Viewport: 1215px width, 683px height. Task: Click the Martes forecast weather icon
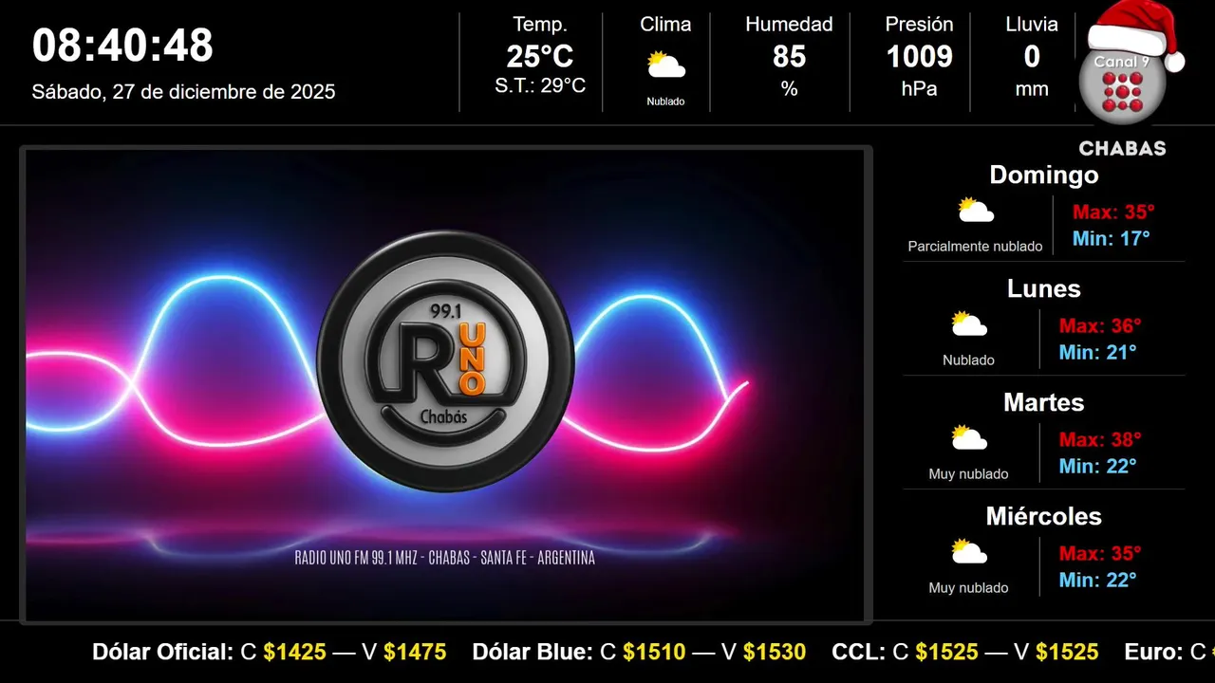pos(968,438)
